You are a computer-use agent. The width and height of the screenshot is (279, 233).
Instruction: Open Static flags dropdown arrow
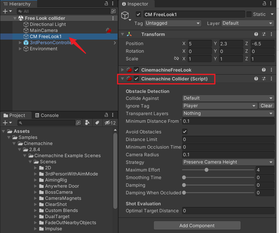tap(272, 14)
